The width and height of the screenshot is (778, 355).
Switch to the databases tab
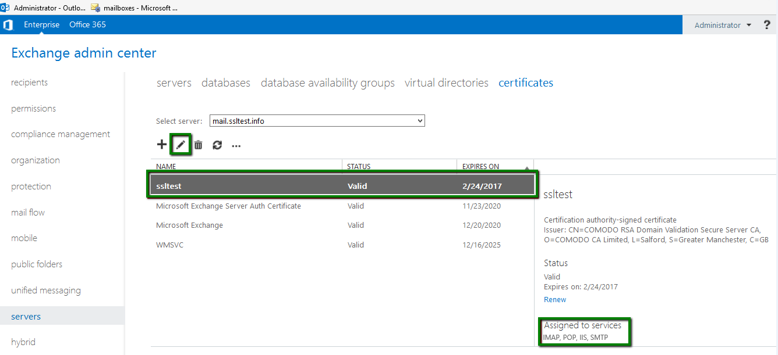(x=226, y=83)
